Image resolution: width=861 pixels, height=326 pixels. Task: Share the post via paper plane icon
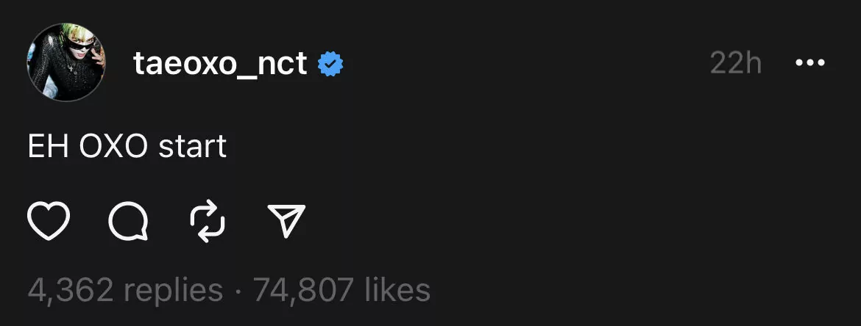[x=286, y=220]
